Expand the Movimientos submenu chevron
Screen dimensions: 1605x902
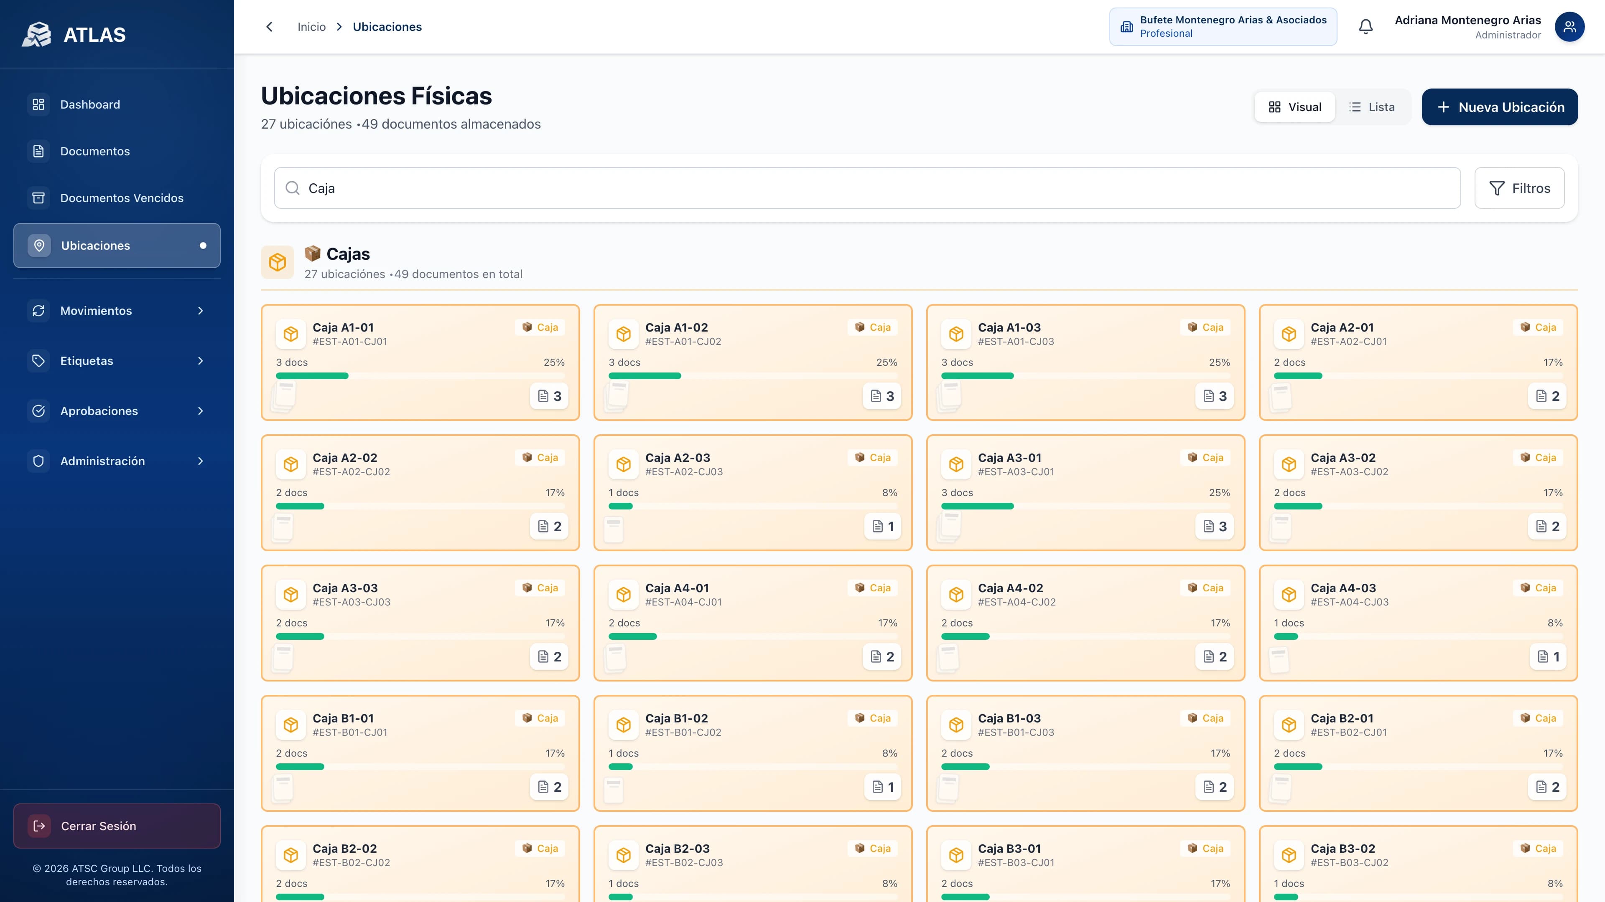click(201, 311)
